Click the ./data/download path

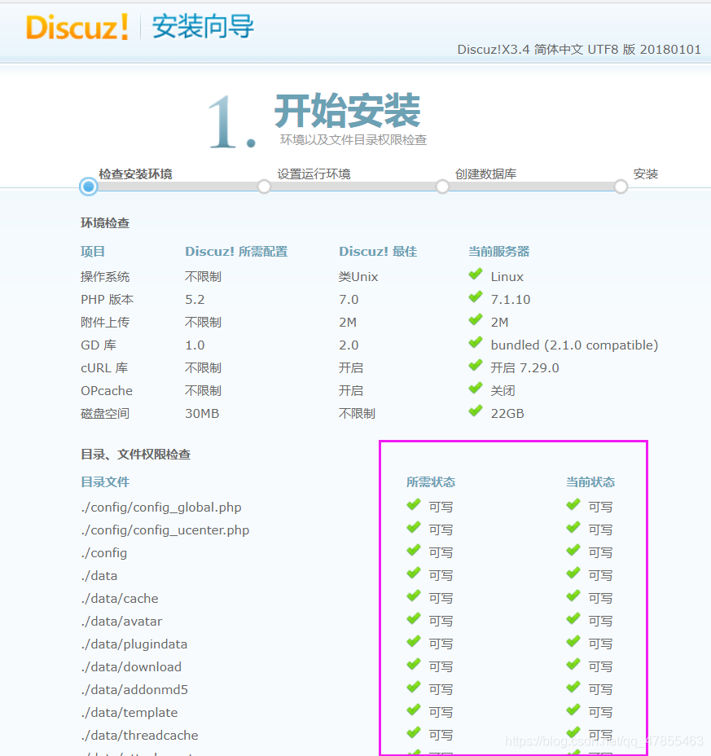131,667
